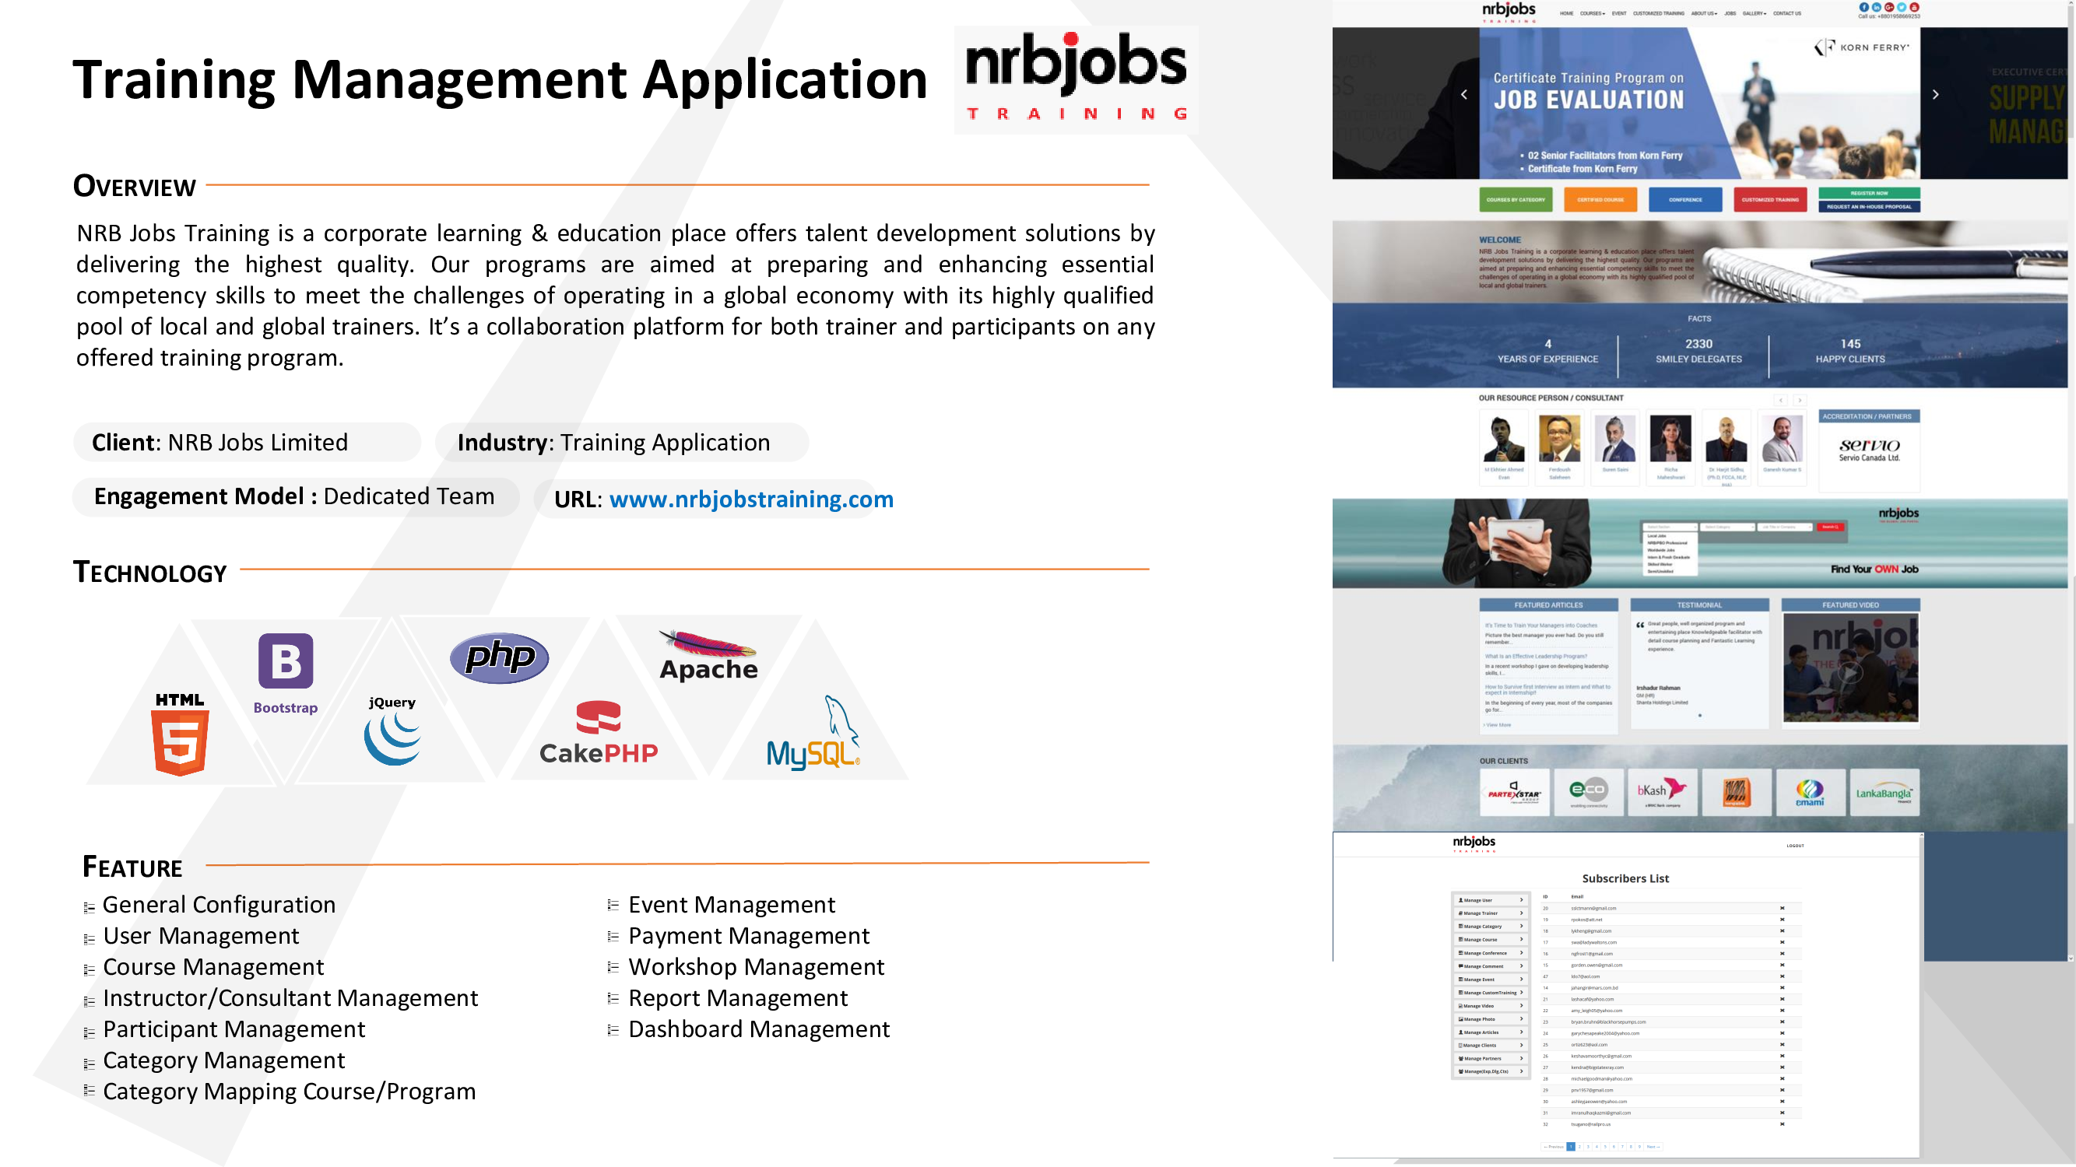2076x1167 pixels.
Task: Click the red Customized Training button
Action: [x=1771, y=200]
